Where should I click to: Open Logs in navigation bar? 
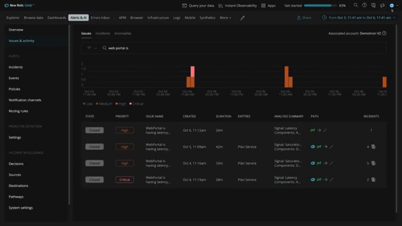click(x=177, y=18)
